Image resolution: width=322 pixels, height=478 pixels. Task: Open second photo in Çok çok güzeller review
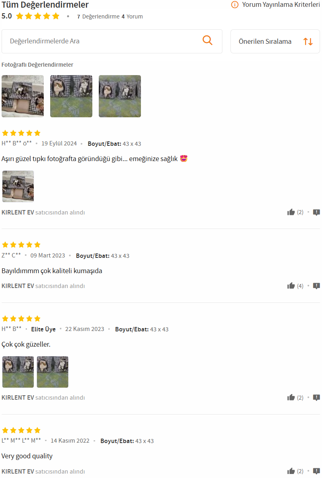point(53,372)
